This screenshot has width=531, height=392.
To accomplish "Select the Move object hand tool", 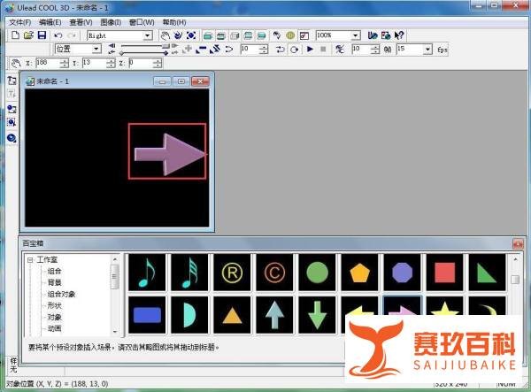I will click(165, 35).
